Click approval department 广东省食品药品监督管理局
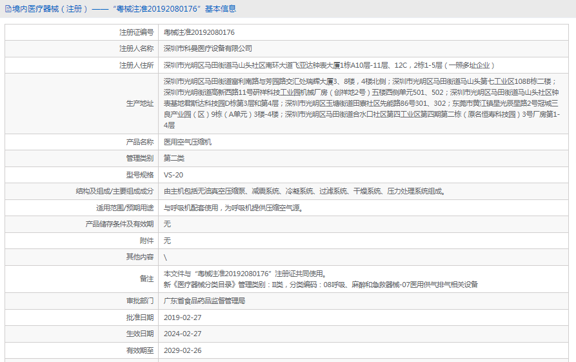This screenshot has width=576, height=362. (204, 301)
